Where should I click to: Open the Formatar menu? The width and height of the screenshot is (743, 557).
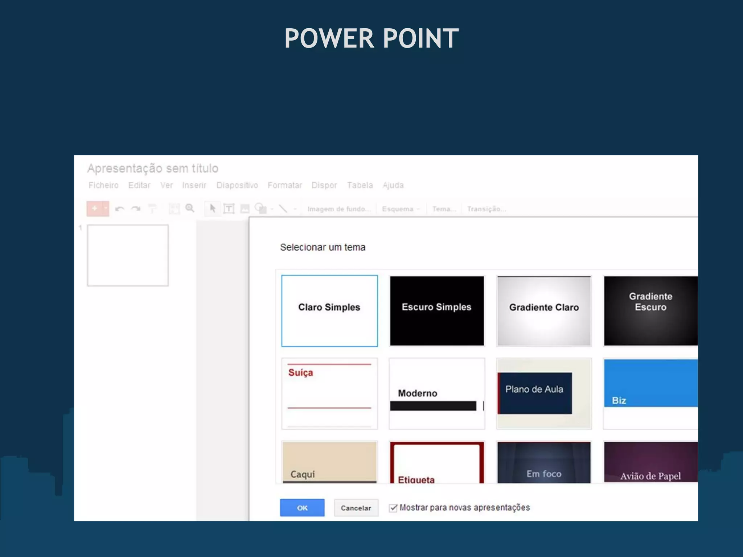tap(285, 185)
